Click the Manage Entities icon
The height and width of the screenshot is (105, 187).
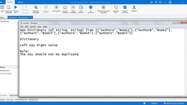click(46, 7)
